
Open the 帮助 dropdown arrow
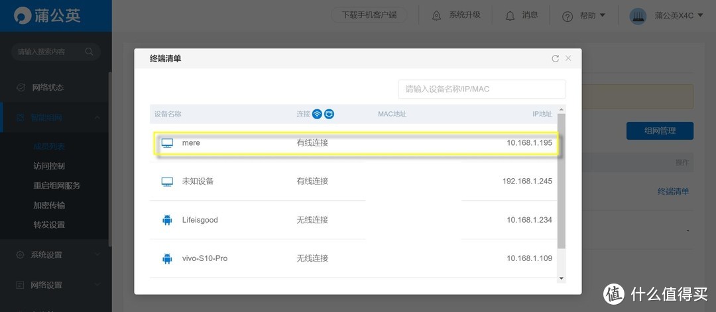602,15
